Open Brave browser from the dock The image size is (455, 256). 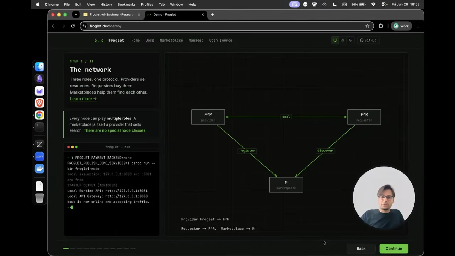39,103
